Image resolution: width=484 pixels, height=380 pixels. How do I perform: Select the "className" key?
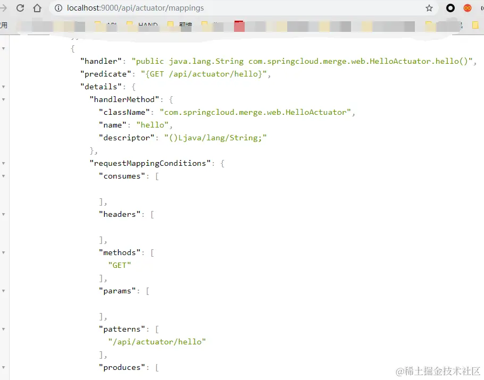[124, 112]
